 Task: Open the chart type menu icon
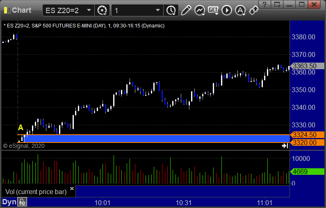click(200, 10)
